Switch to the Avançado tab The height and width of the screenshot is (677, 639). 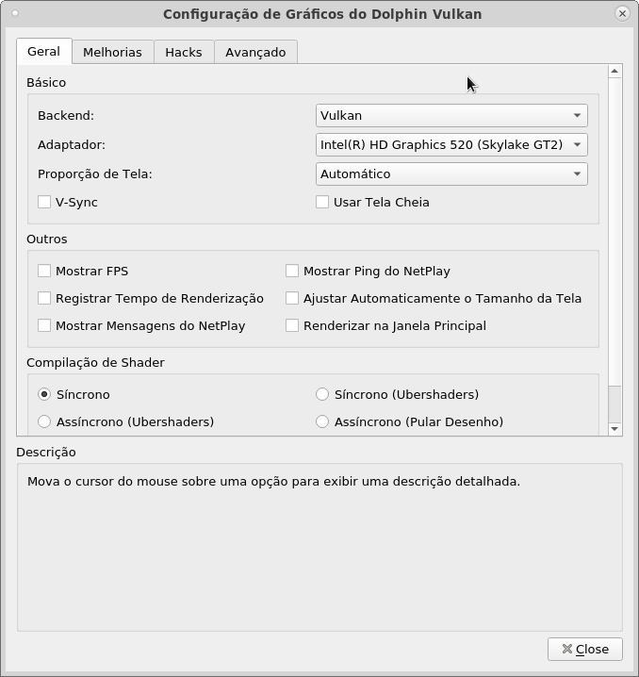(255, 52)
